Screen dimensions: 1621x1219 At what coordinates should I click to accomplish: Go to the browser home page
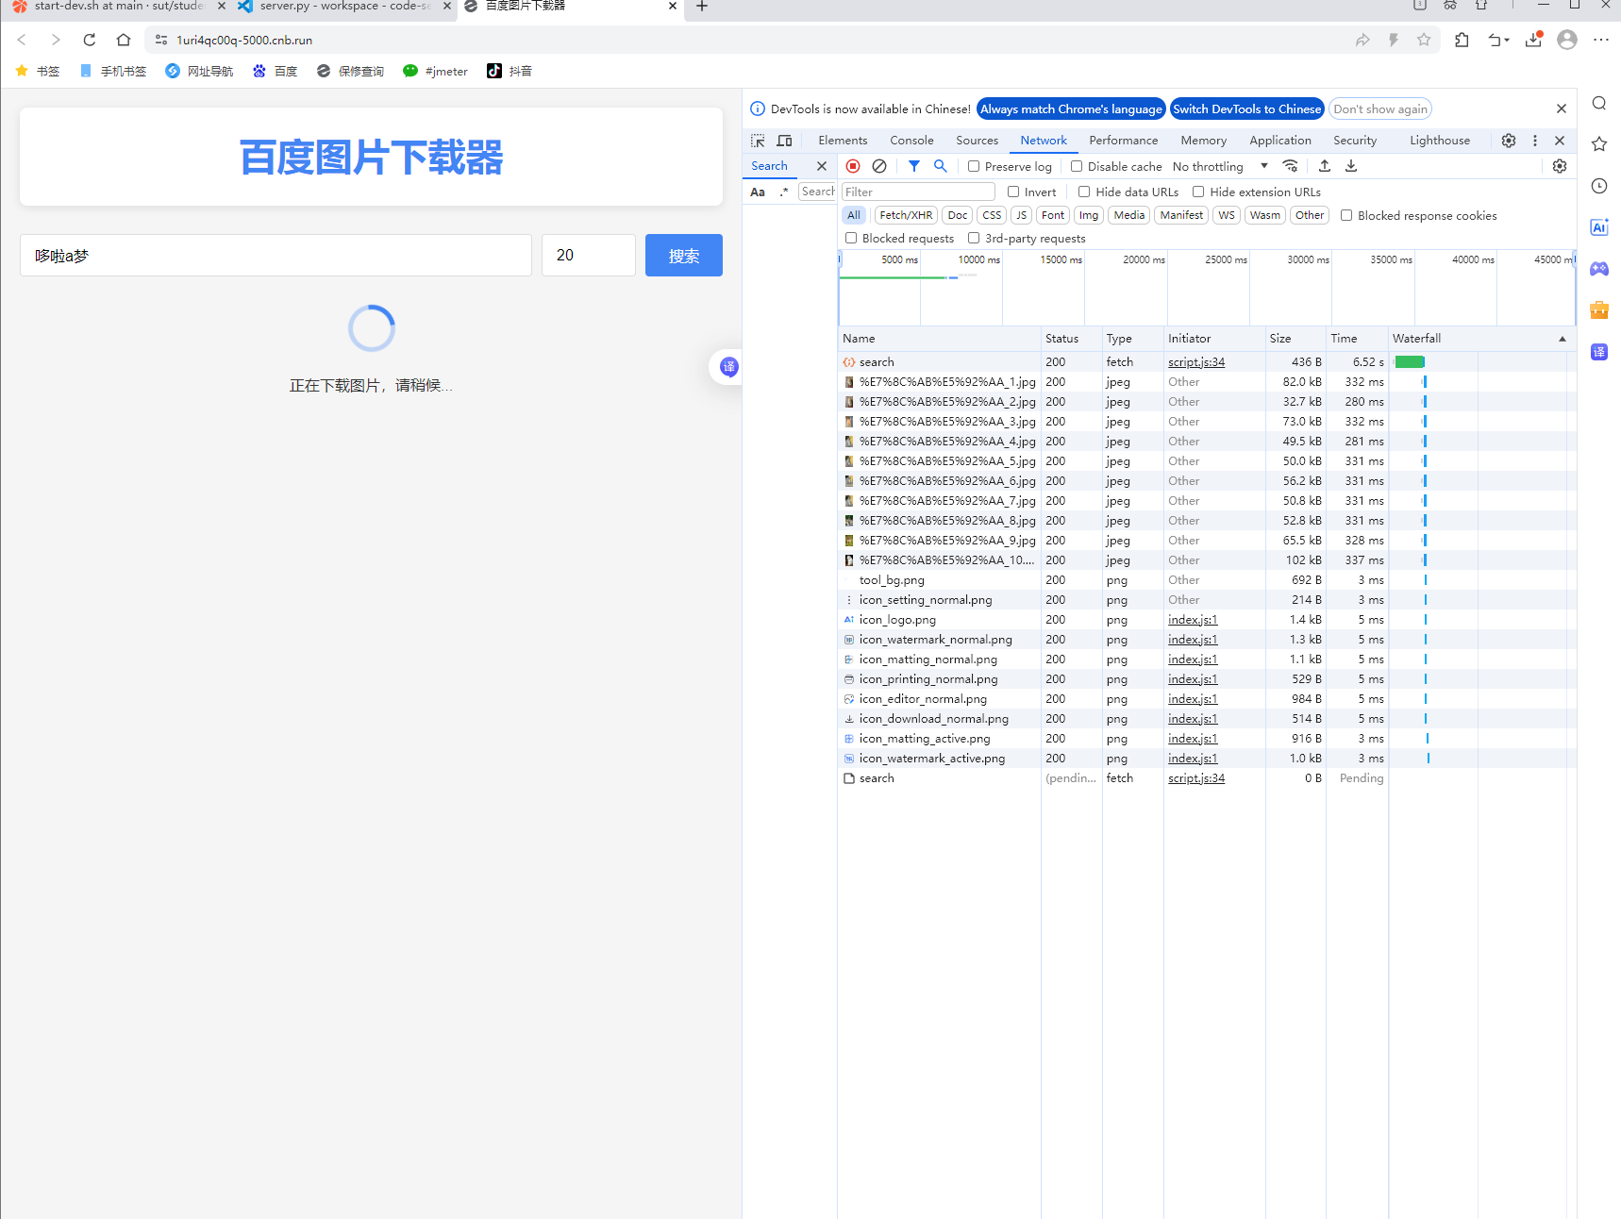124,40
